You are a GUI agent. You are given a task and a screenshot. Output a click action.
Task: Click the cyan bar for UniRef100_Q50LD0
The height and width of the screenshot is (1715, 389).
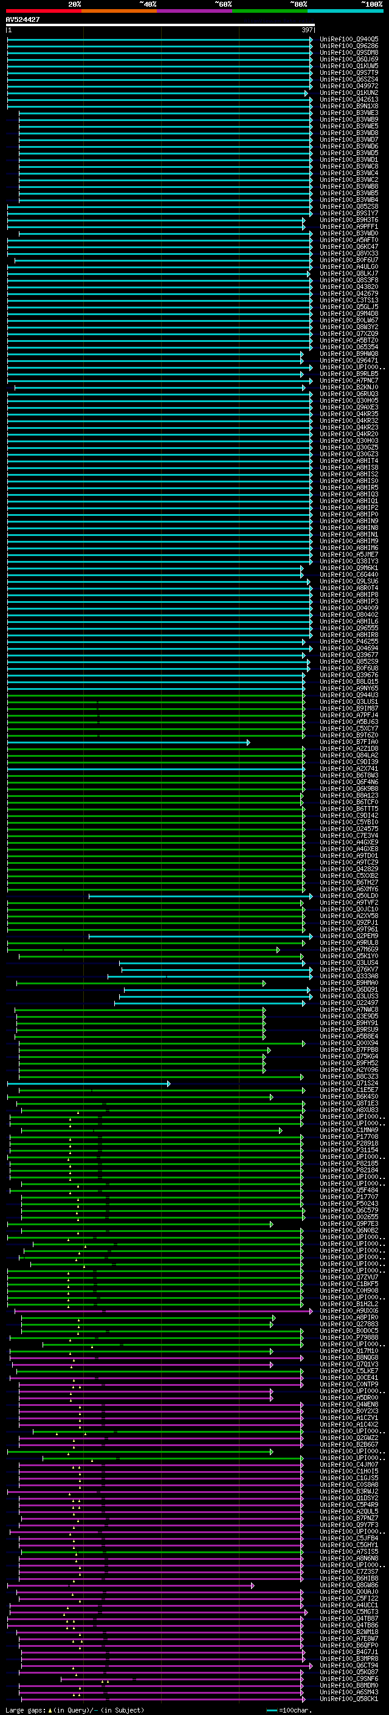(200, 896)
